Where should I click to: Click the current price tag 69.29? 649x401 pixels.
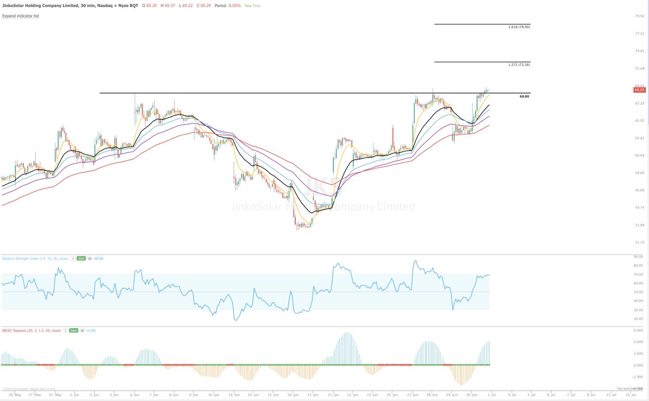click(x=639, y=90)
